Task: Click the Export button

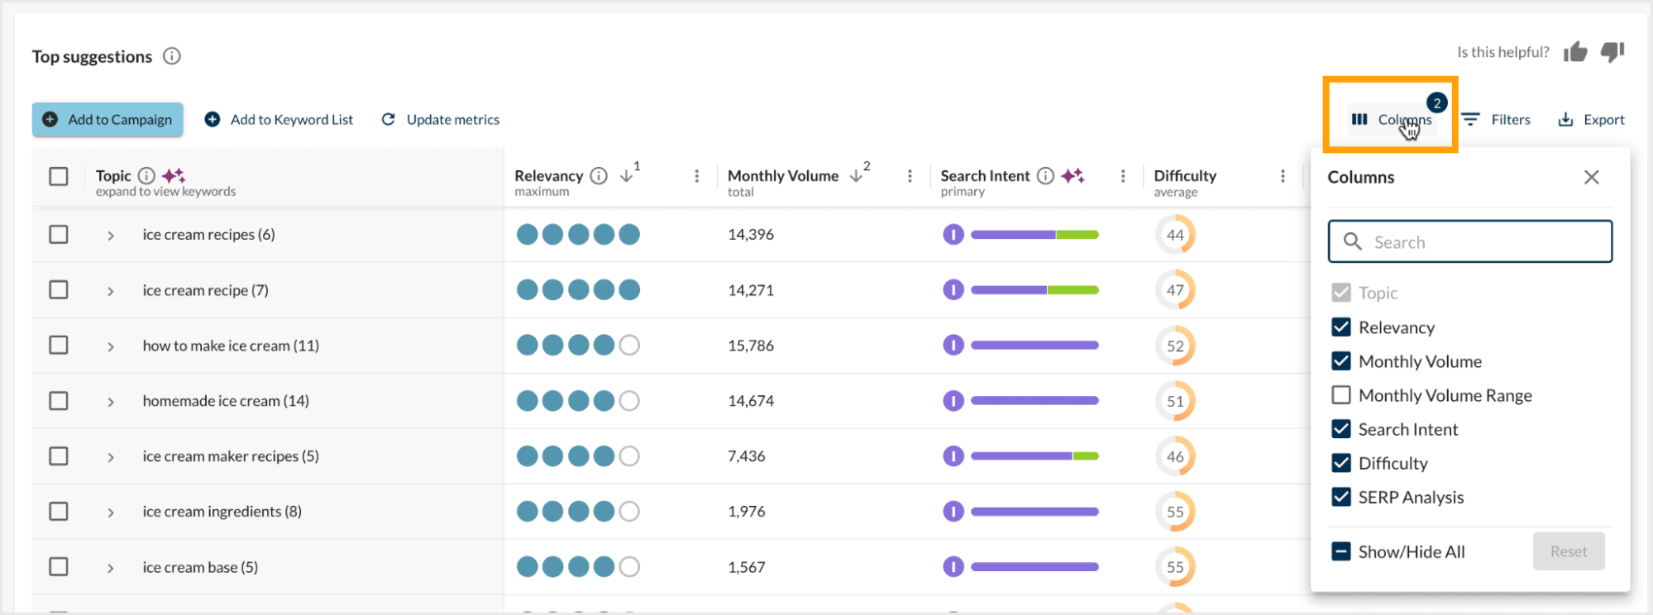Action: (1591, 120)
